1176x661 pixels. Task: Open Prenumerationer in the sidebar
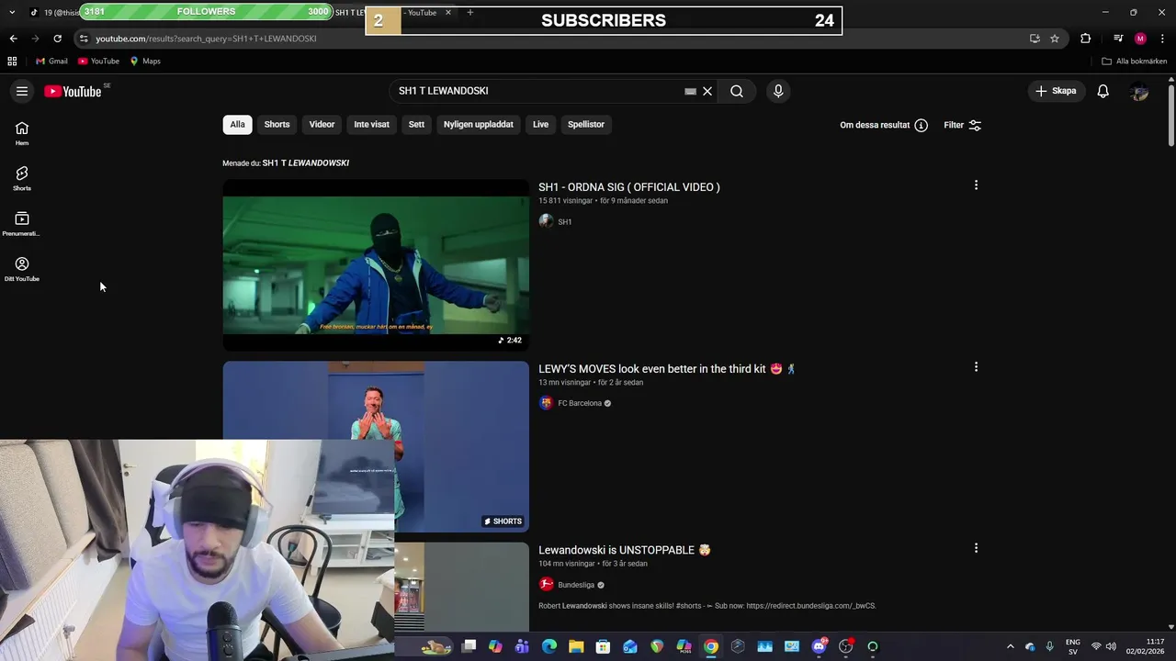[x=22, y=224]
